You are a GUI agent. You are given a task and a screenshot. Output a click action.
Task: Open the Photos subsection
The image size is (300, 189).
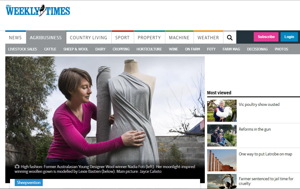(281, 49)
